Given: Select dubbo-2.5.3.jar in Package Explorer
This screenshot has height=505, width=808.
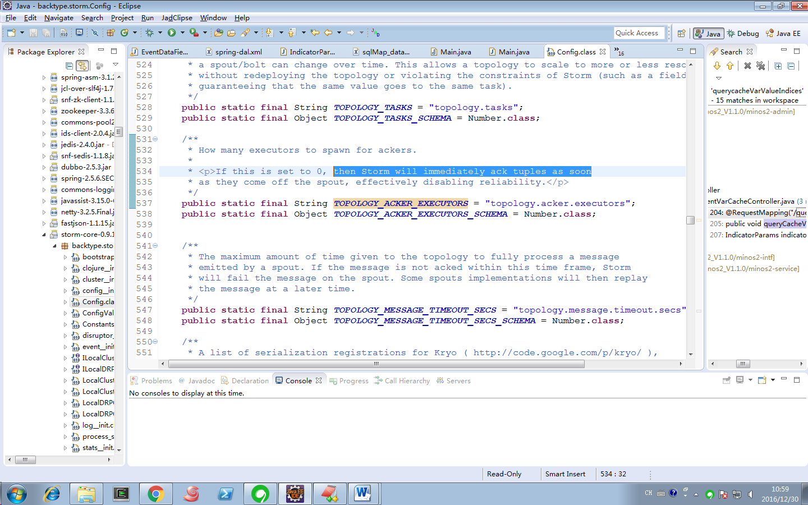Looking at the screenshot, I should [x=81, y=167].
